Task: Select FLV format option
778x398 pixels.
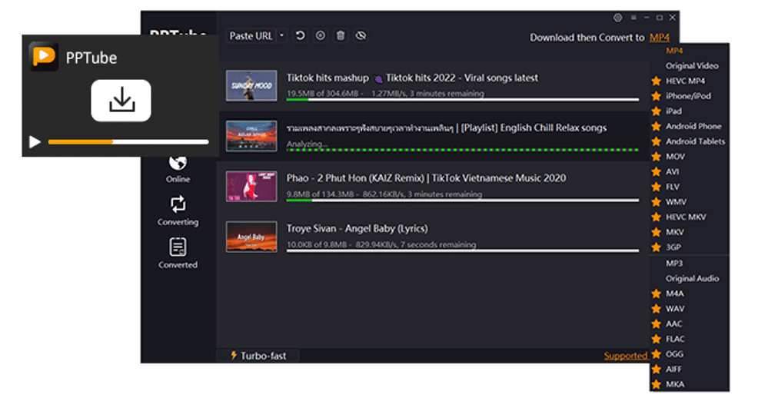Action: [673, 187]
